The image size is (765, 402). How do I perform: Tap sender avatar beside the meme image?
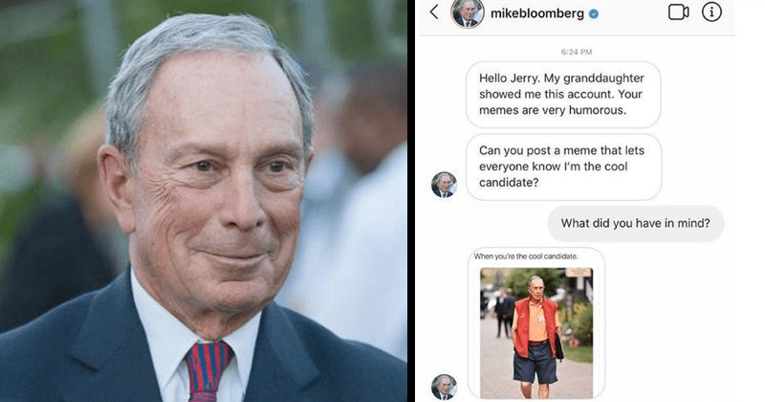point(444,387)
